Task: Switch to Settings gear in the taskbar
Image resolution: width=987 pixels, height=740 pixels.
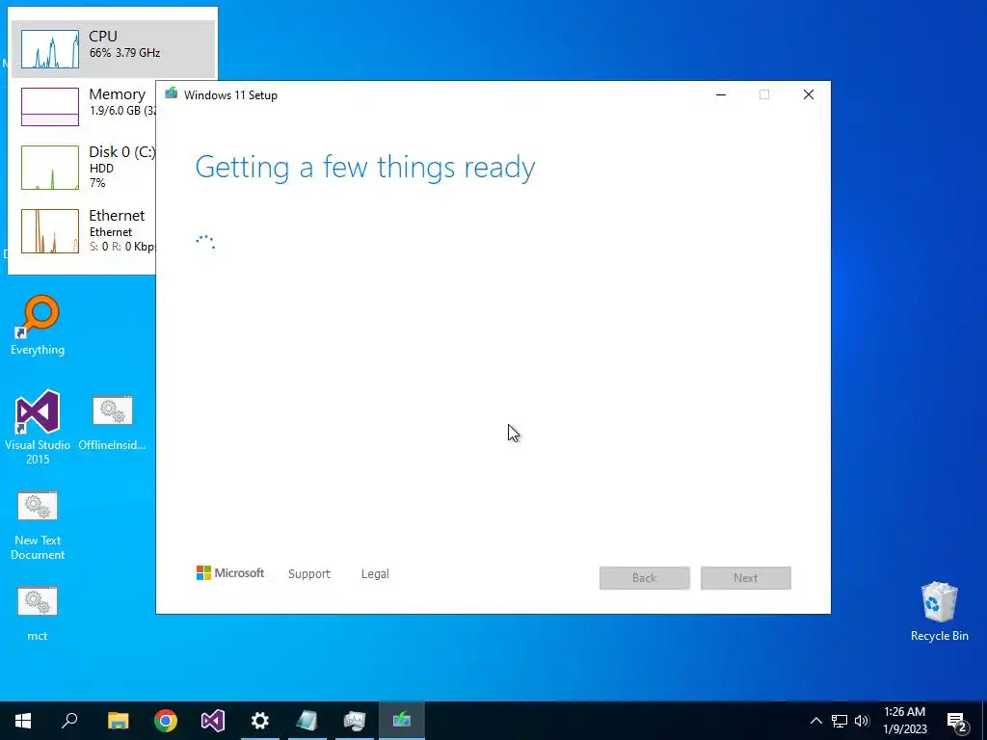Action: click(260, 721)
